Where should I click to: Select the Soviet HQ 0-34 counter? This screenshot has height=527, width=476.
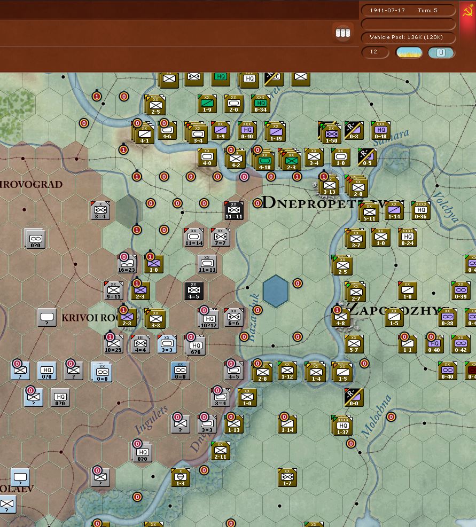[x=260, y=104]
